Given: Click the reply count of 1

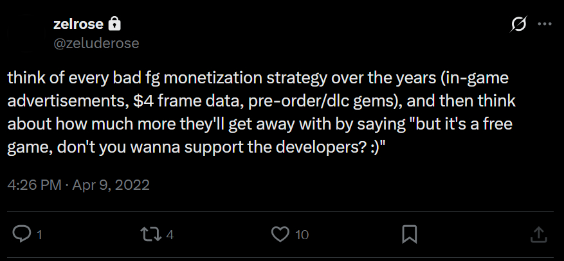Looking at the screenshot, I should tap(39, 235).
